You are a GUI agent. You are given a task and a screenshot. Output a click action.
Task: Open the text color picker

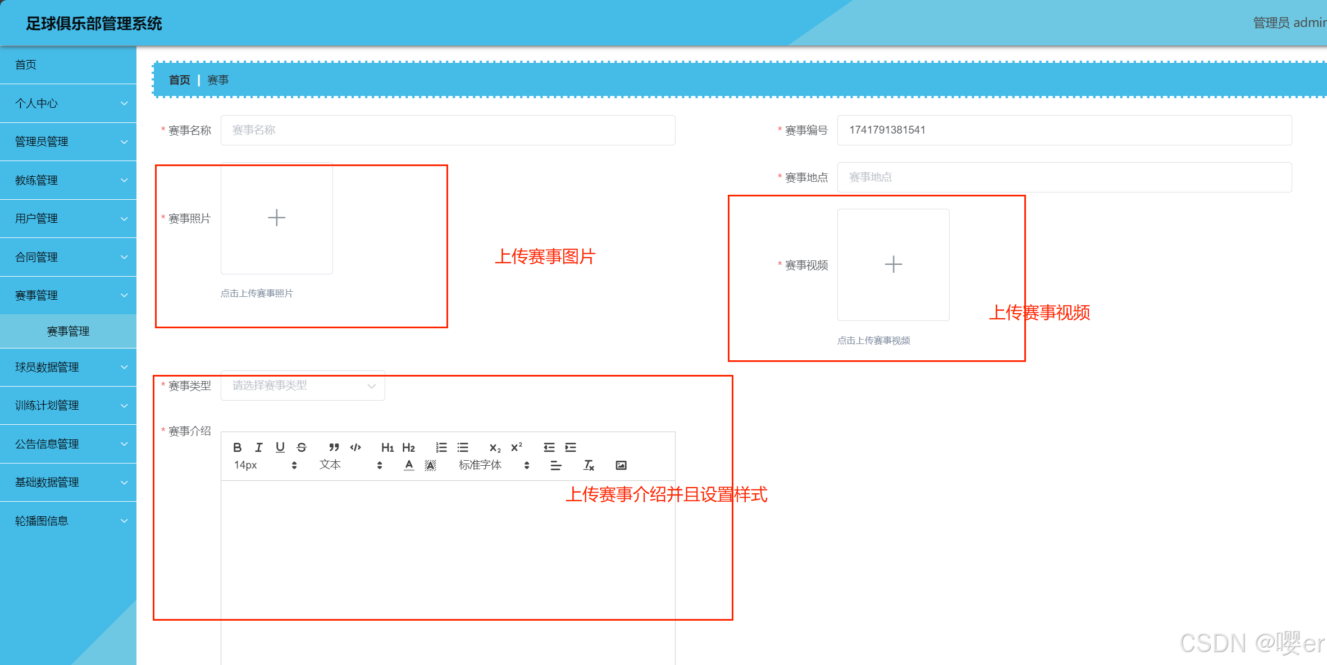click(409, 465)
